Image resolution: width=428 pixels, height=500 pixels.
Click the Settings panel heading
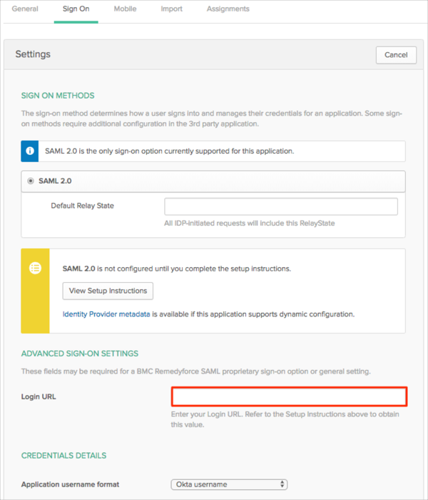coord(33,54)
